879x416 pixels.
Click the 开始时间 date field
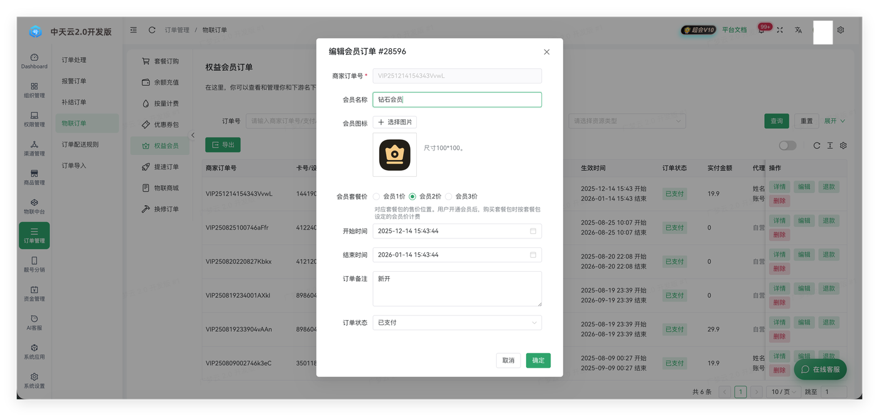tap(457, 231)
